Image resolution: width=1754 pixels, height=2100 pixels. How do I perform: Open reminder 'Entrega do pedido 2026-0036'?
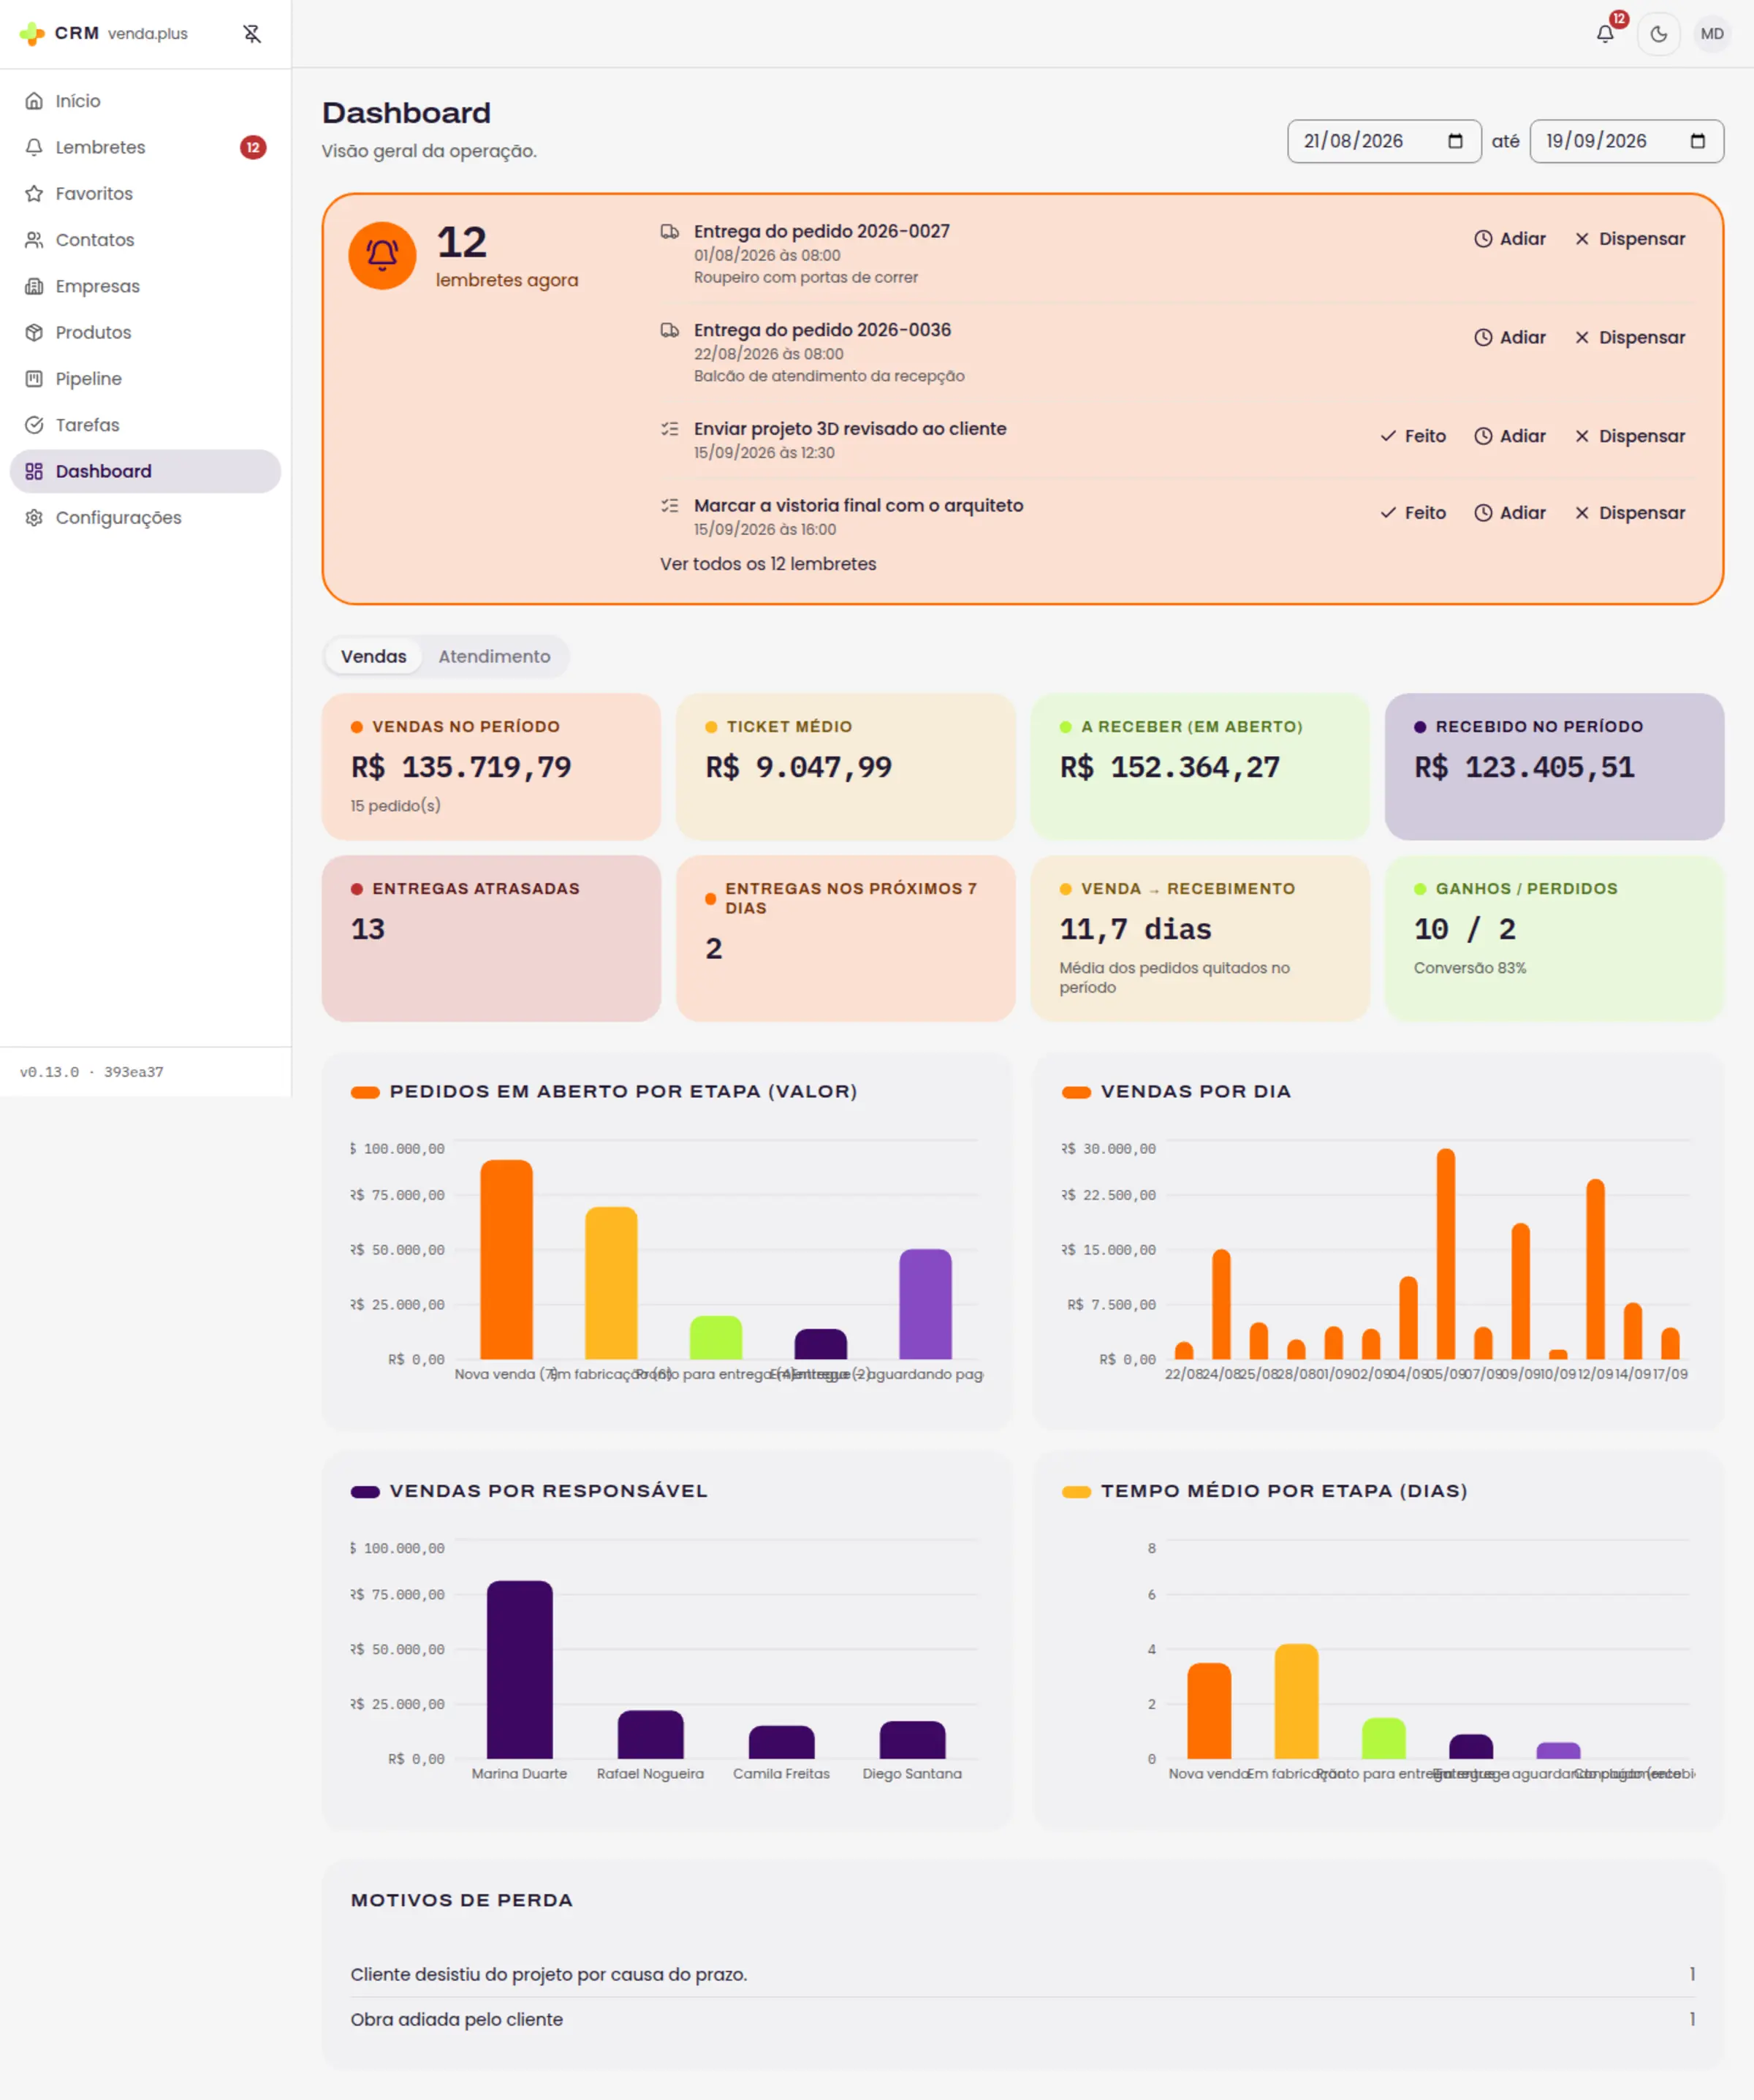[822, 330]
